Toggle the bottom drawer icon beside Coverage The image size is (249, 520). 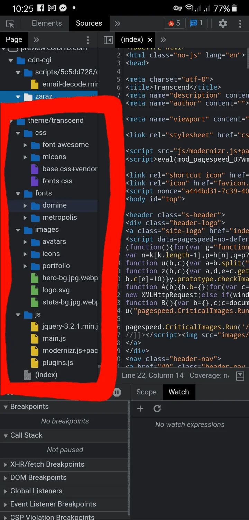tap(240, 376)
